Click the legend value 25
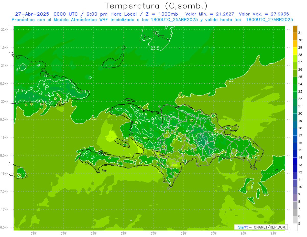 coord(300,77)
